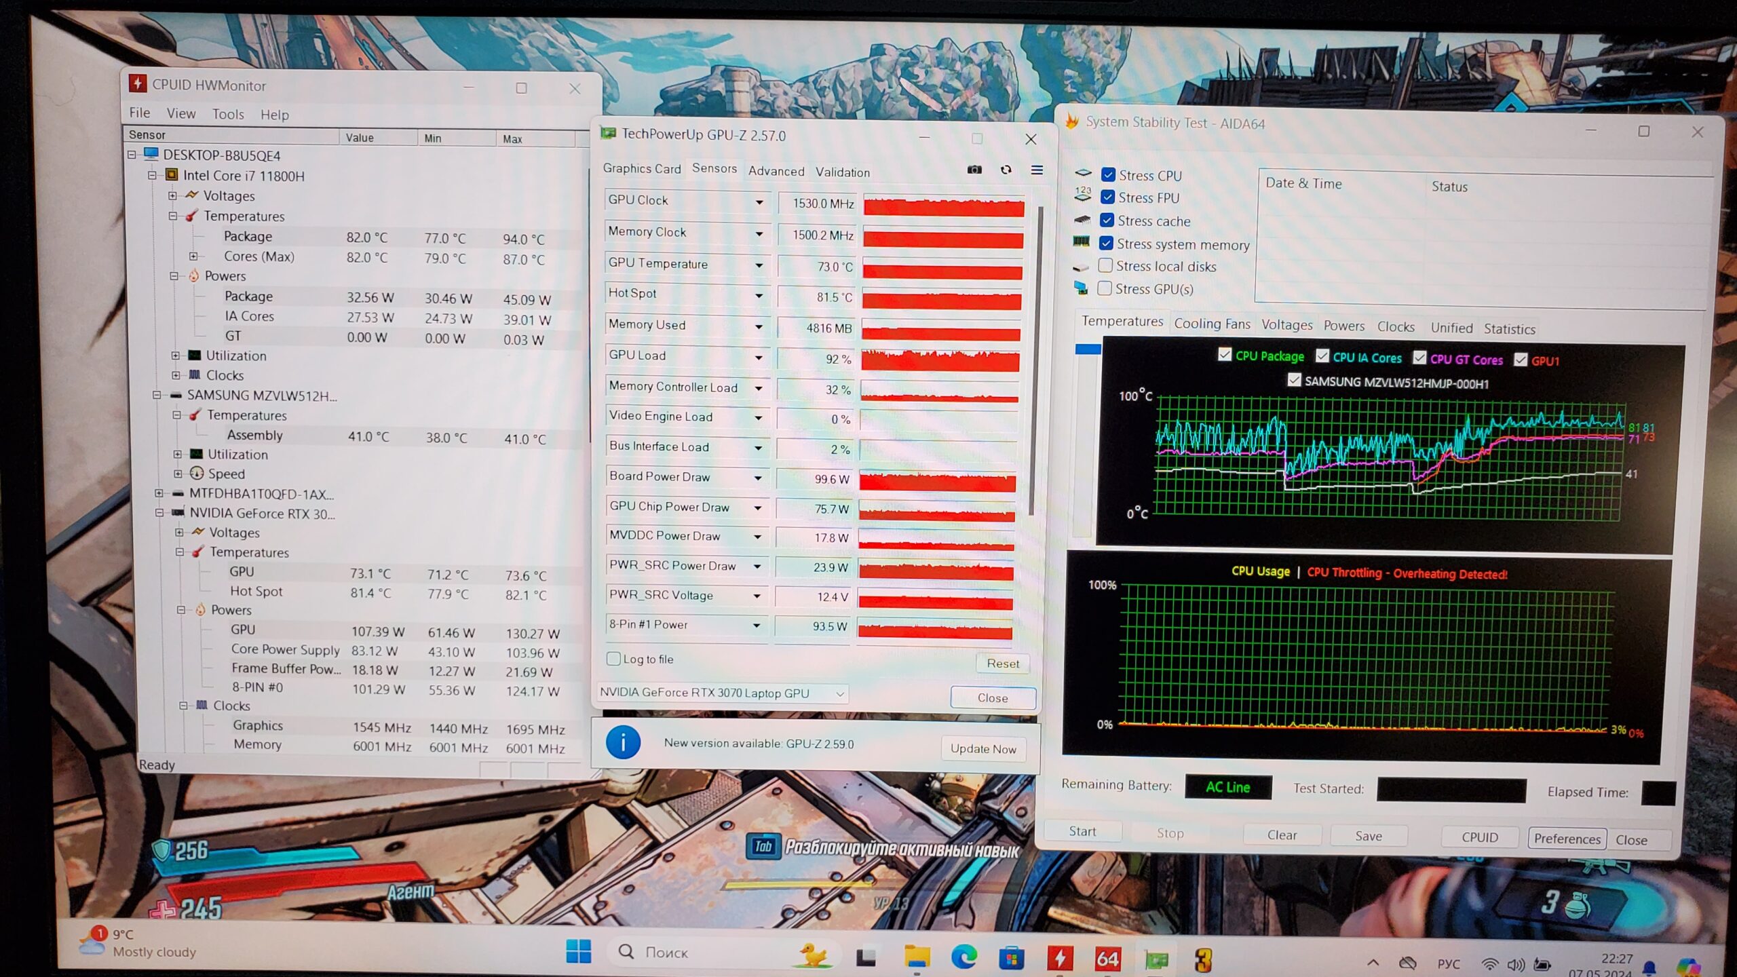Click the Microsoft Edge taskbar icon
The height and width of the screenshot is (977, 1737).
963,957
